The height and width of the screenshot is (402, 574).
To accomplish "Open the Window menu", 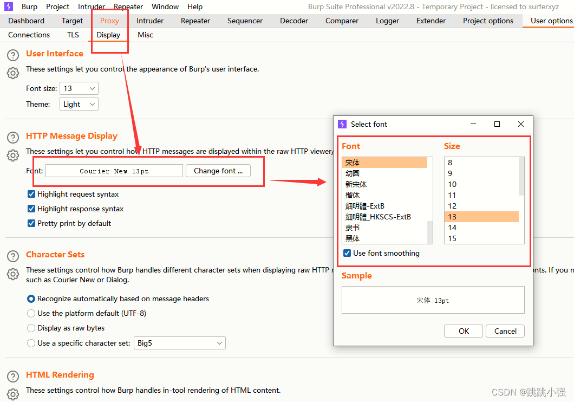I will point(165,7).
